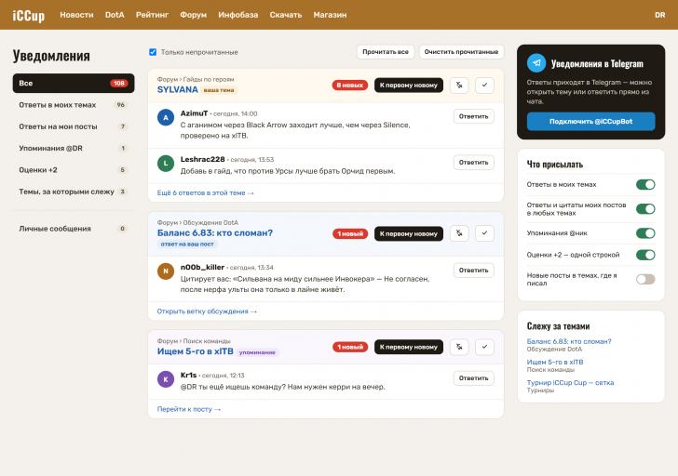The width and height of the screenshot is (678, 476).
Task: Click Открыть ветку обсуждения link
Action: 207,311
